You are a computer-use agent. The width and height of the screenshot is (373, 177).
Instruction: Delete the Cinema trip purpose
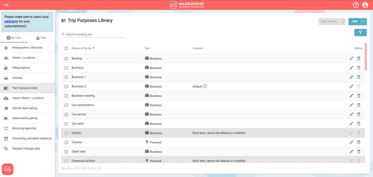[359, 142]
